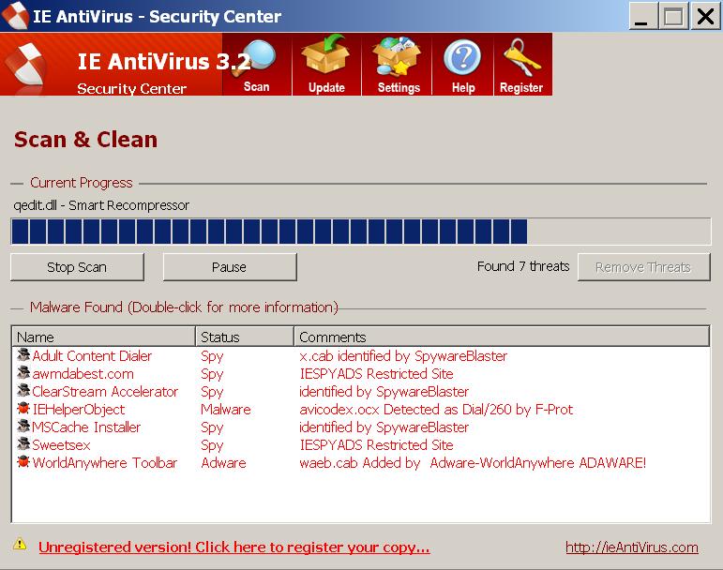This screenshot has height=570, width=723.
Task: Click the spy icon beside ClearStream Accelerator
Action: [x=23, y=391]
